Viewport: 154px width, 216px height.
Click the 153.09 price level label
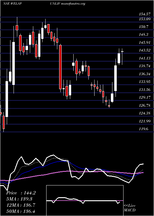144,19
